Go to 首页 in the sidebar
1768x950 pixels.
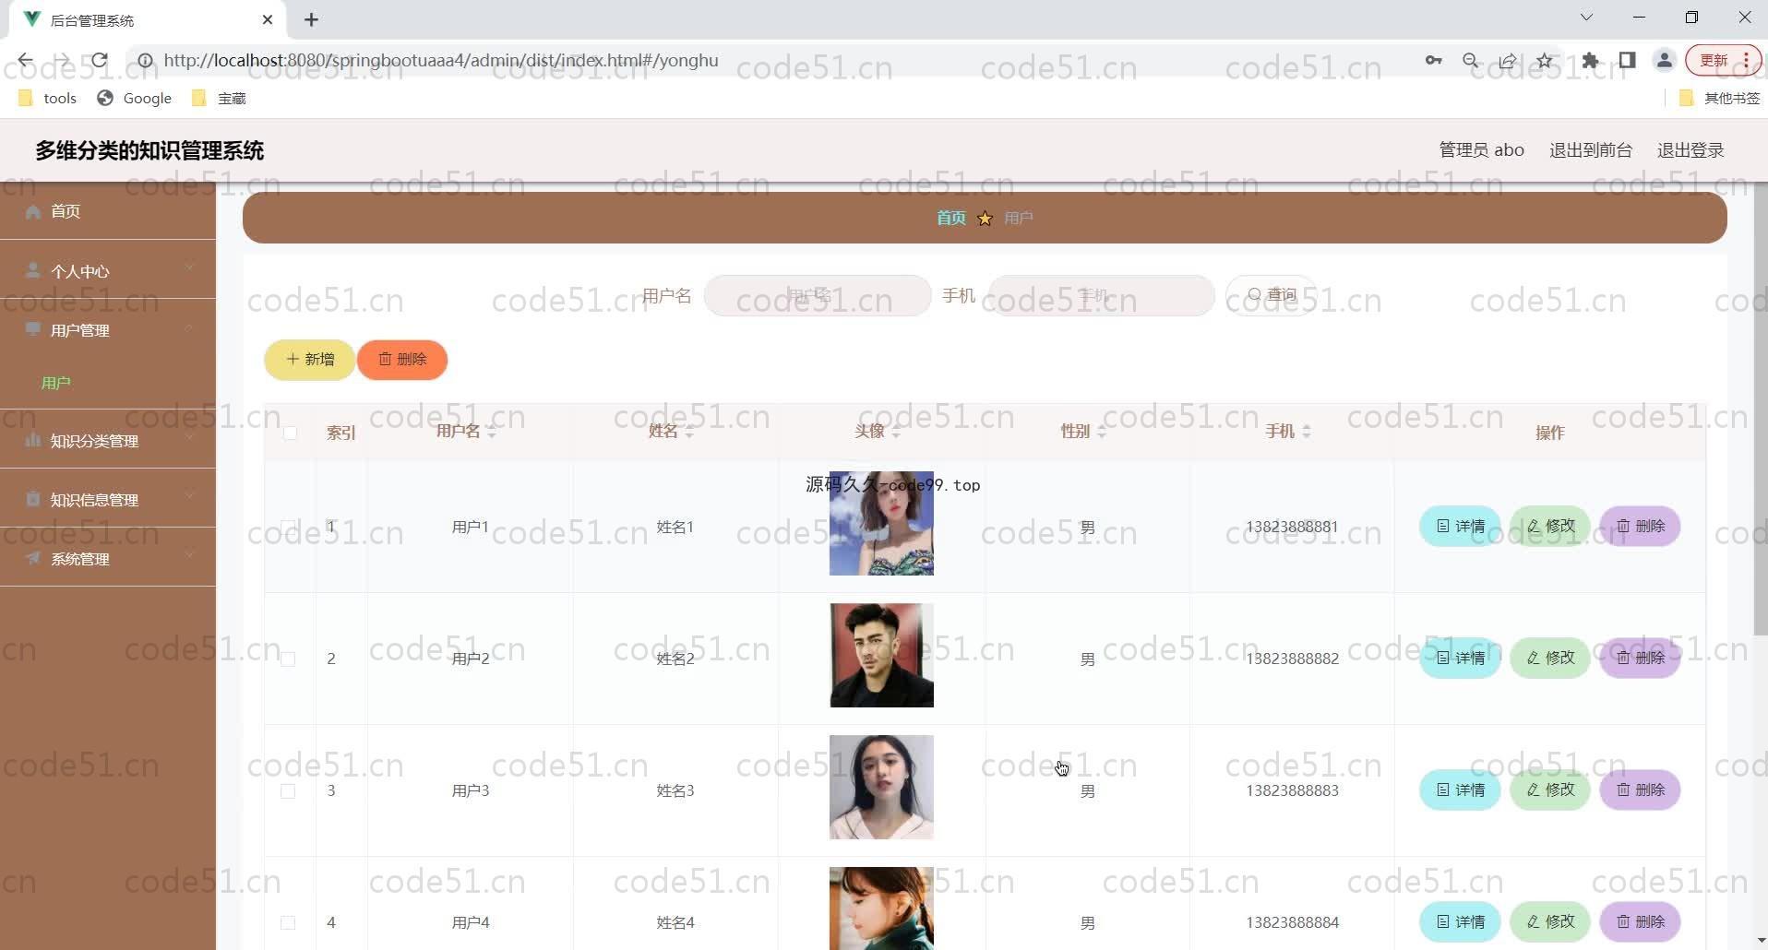[x=108, y=211]
